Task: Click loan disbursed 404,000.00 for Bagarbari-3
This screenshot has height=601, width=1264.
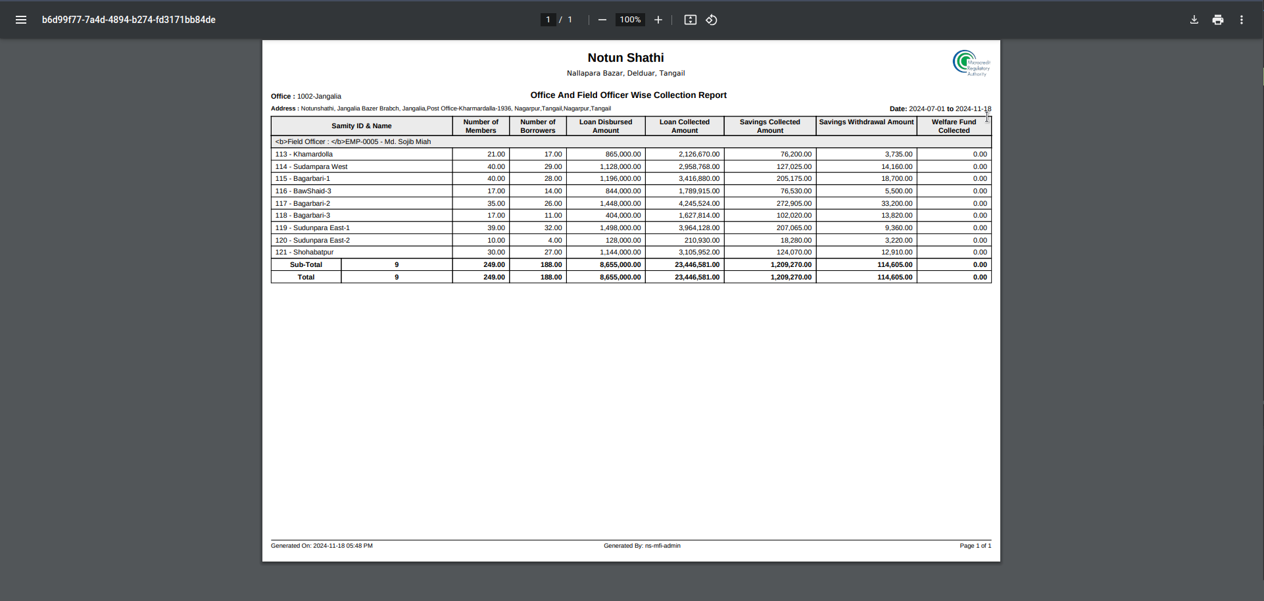Action: [x=623, y=216]
